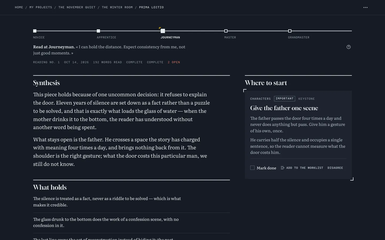Click the Give the father one scene title
Screen dimensions: 385x240
click(284, 108)
